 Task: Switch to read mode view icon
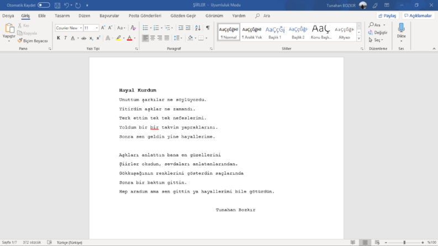click(x=353, y=242)
